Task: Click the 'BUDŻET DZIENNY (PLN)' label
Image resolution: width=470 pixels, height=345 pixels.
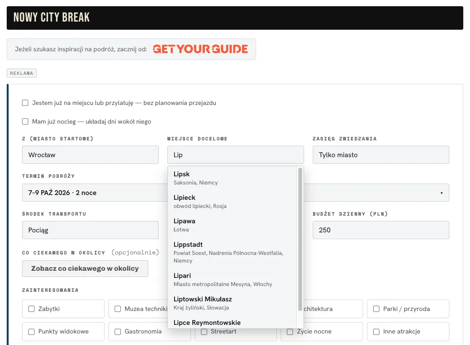Action: (x=350, y=214)
